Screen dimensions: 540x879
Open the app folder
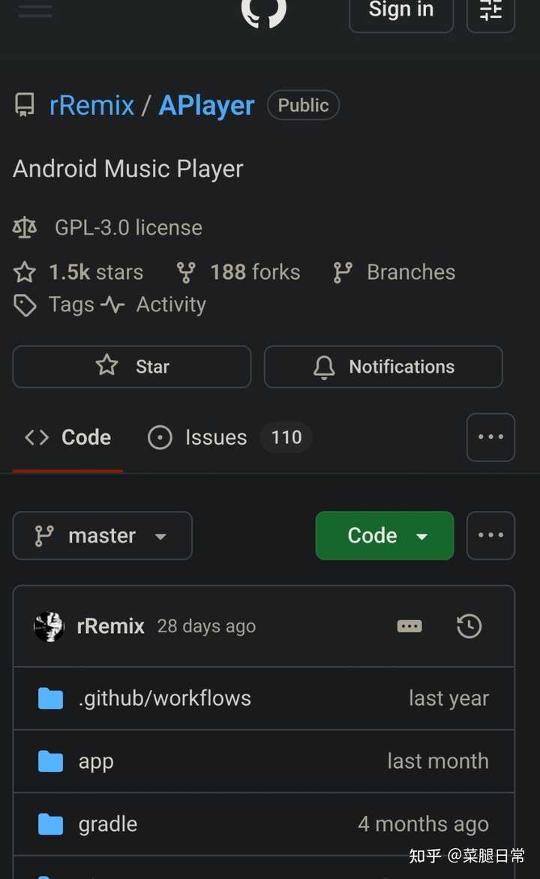click(x=96, y=761)
